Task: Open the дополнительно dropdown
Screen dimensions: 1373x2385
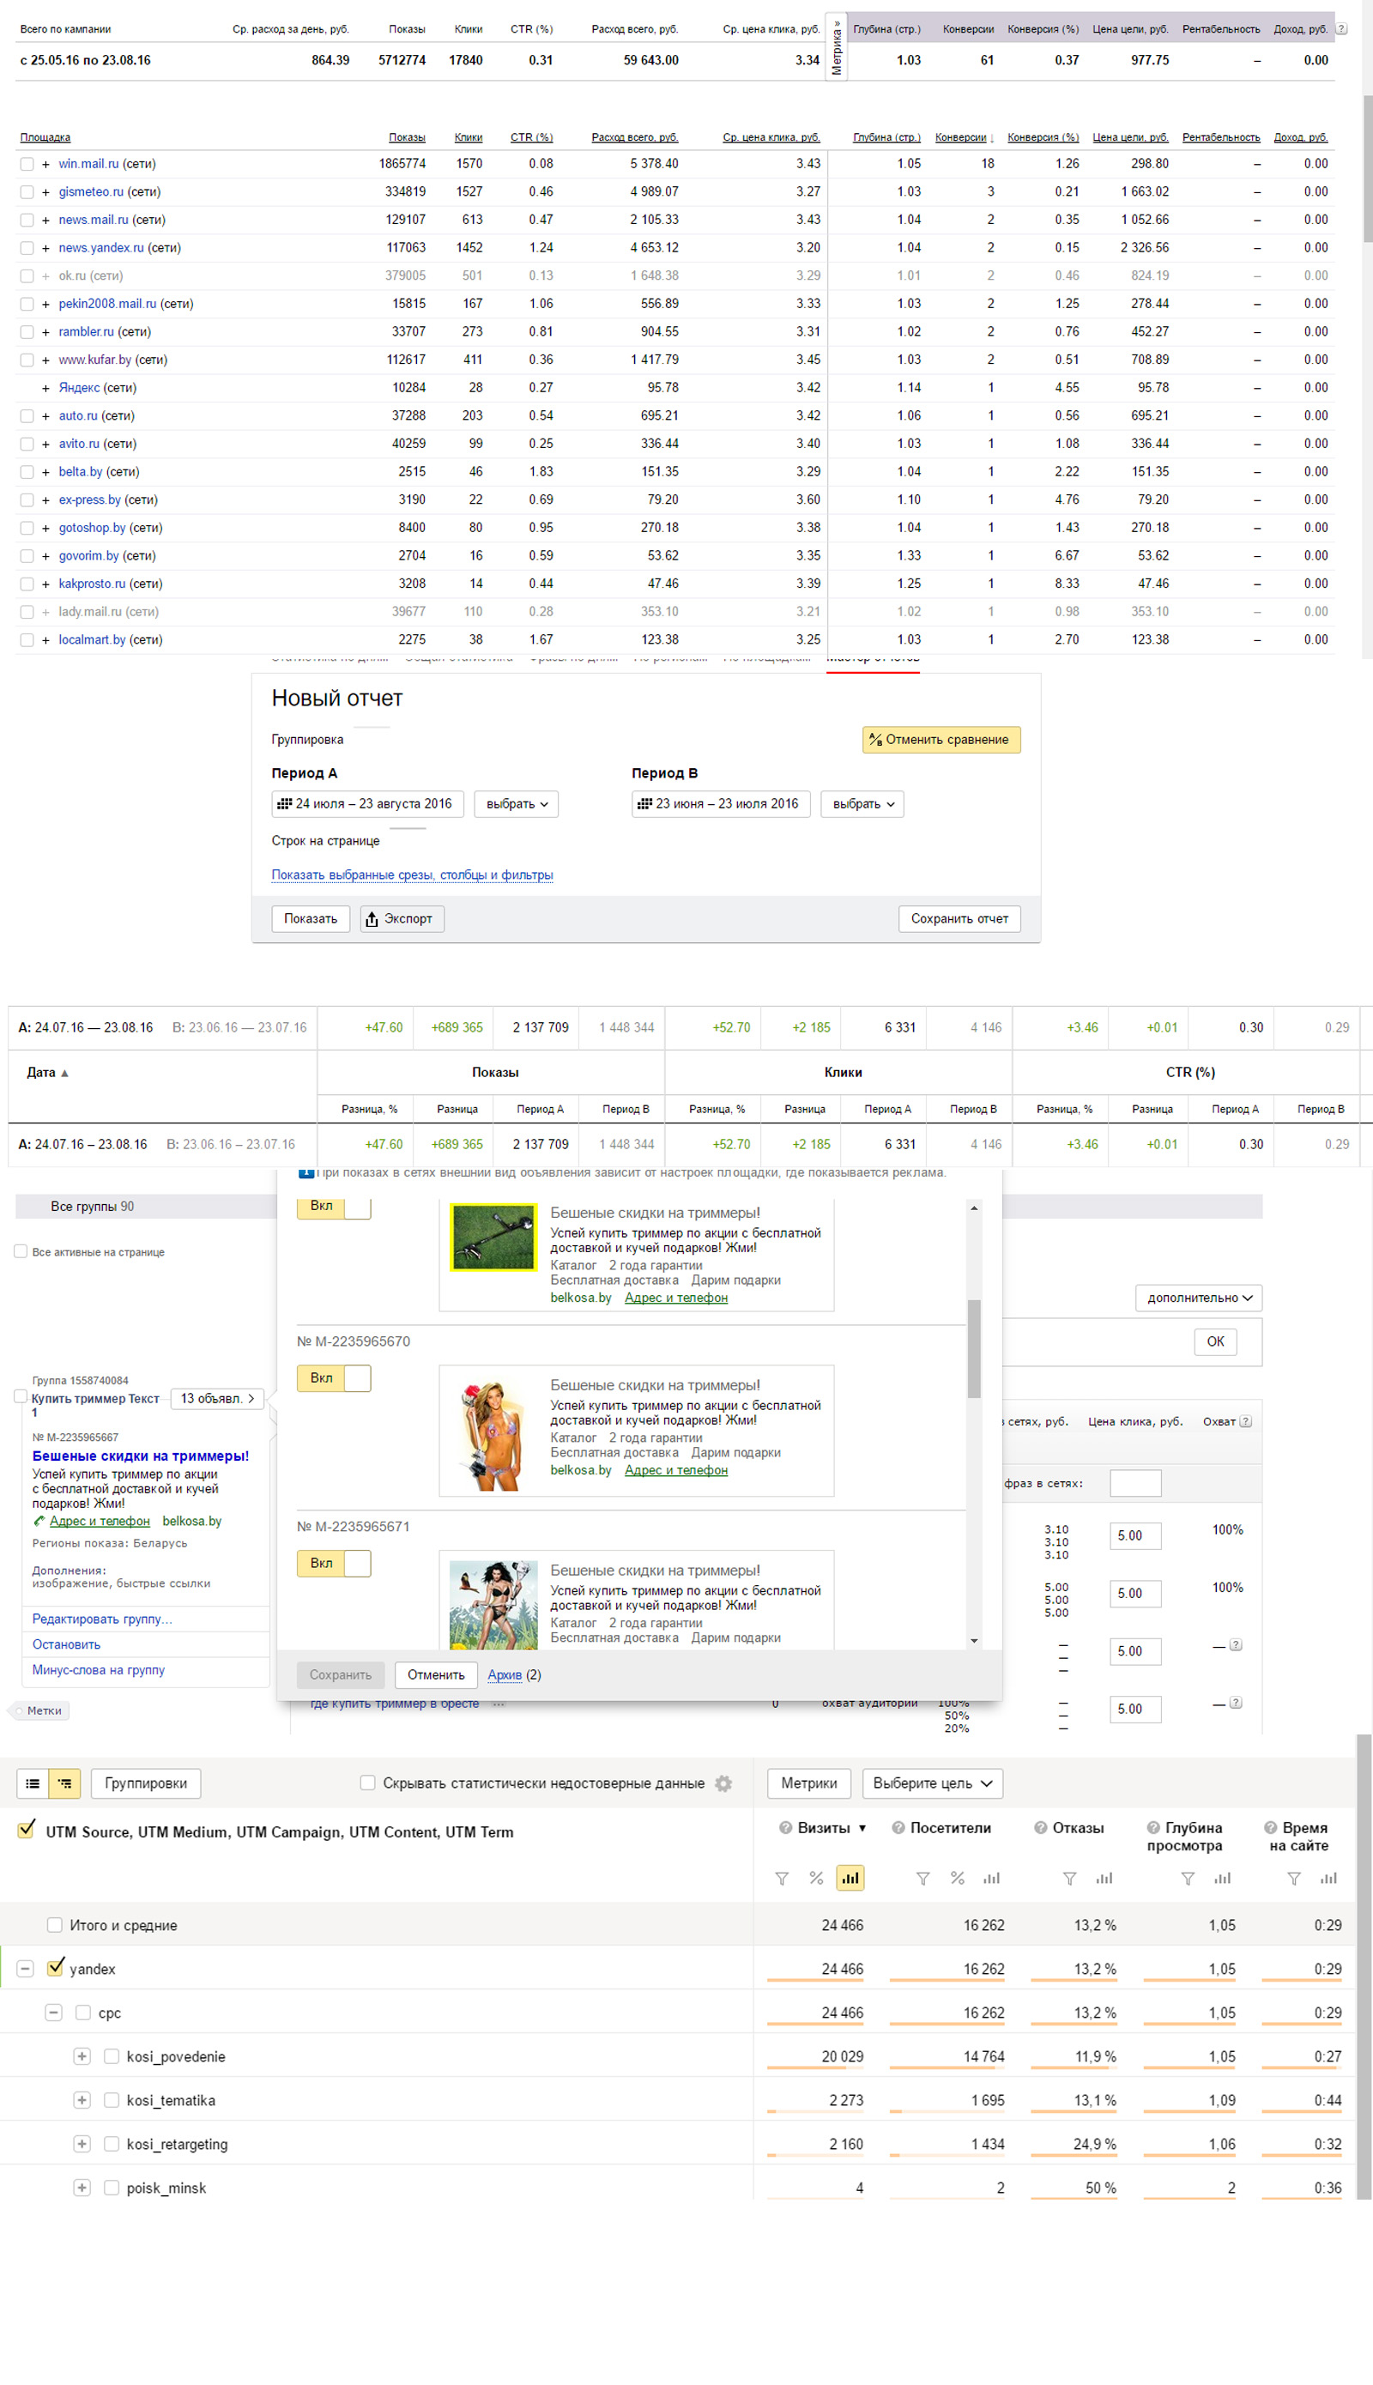Action: (1199, 1298)
